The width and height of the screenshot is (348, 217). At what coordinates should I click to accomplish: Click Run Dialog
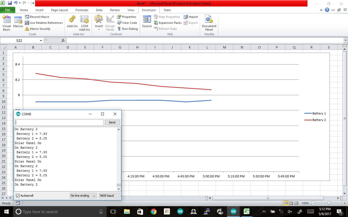pyautogui.click(x=128, y=29)
